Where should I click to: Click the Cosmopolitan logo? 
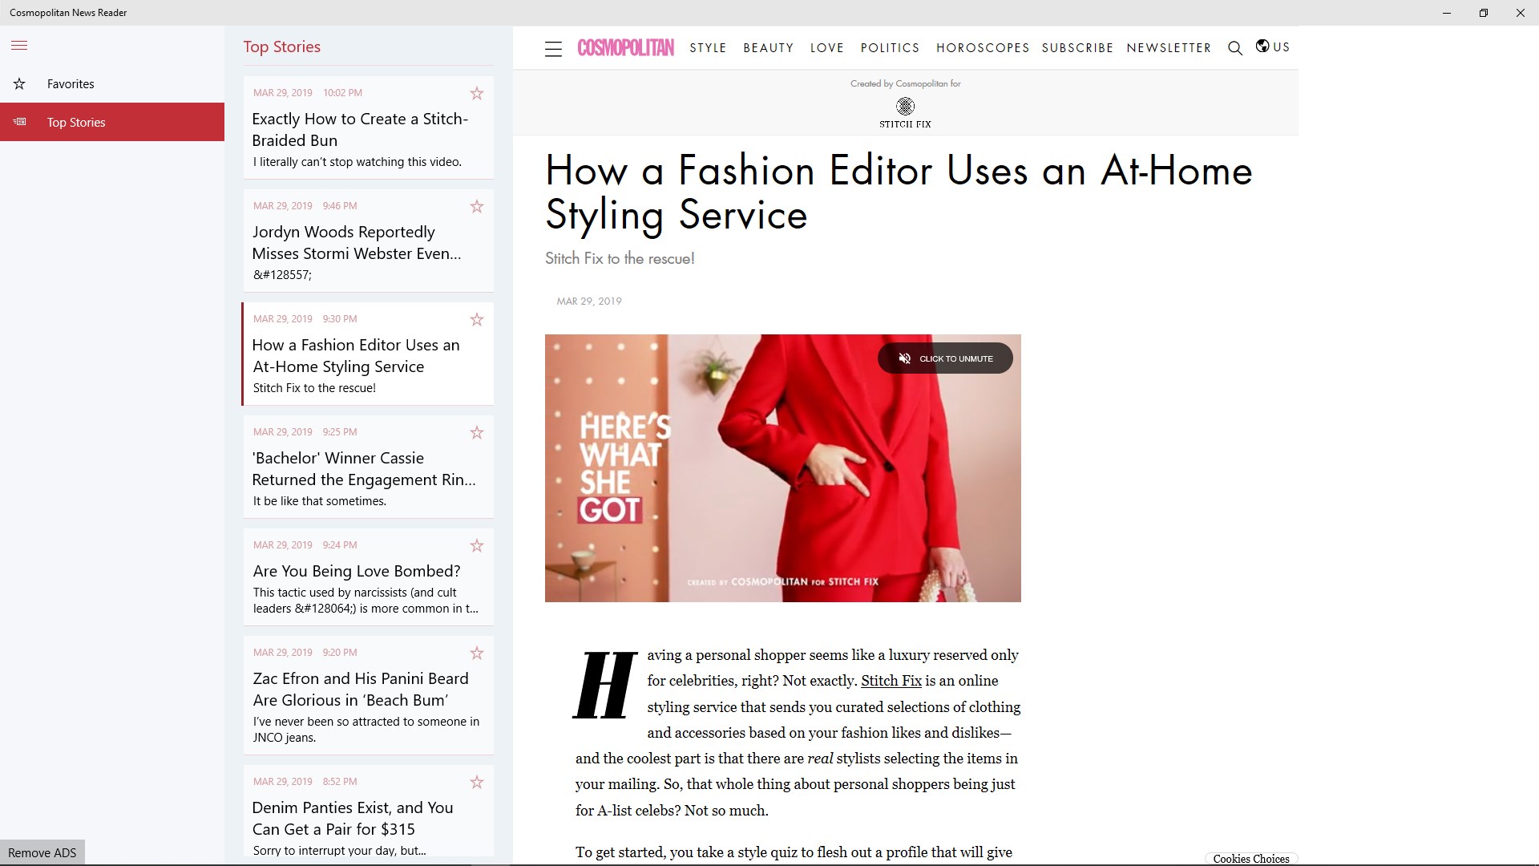[625, 48]
